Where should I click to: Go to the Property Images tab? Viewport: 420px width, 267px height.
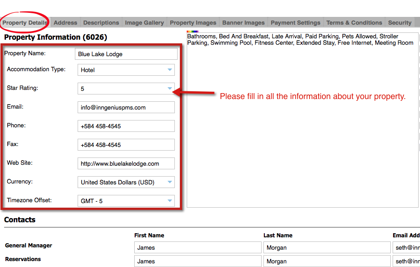coord(193,22)
